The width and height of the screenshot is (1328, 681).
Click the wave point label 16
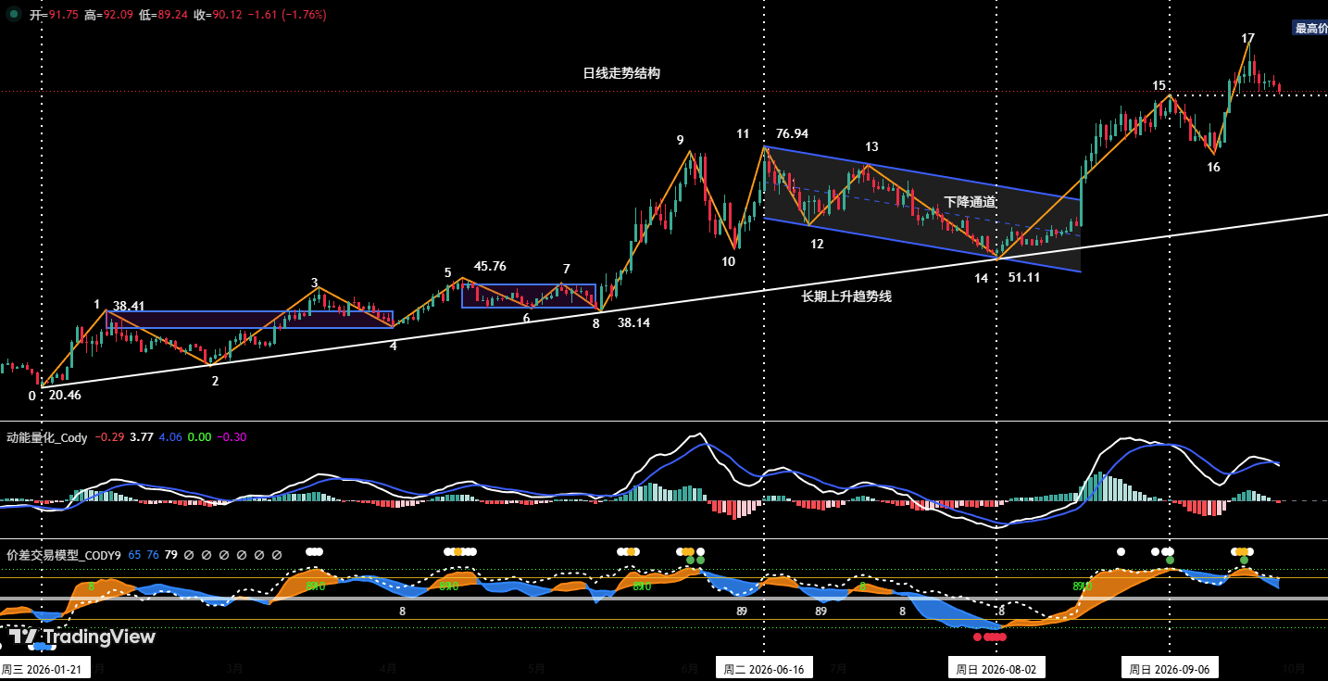click(1213, 167)
